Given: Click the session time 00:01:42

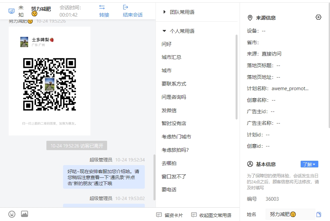Looking at the screenshot, I should [x=68, y=15].
